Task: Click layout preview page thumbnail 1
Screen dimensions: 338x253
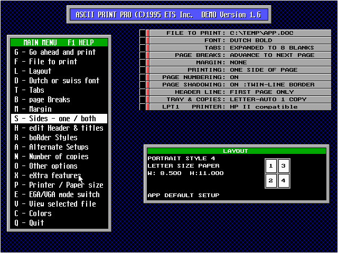Action: [271, 166]
